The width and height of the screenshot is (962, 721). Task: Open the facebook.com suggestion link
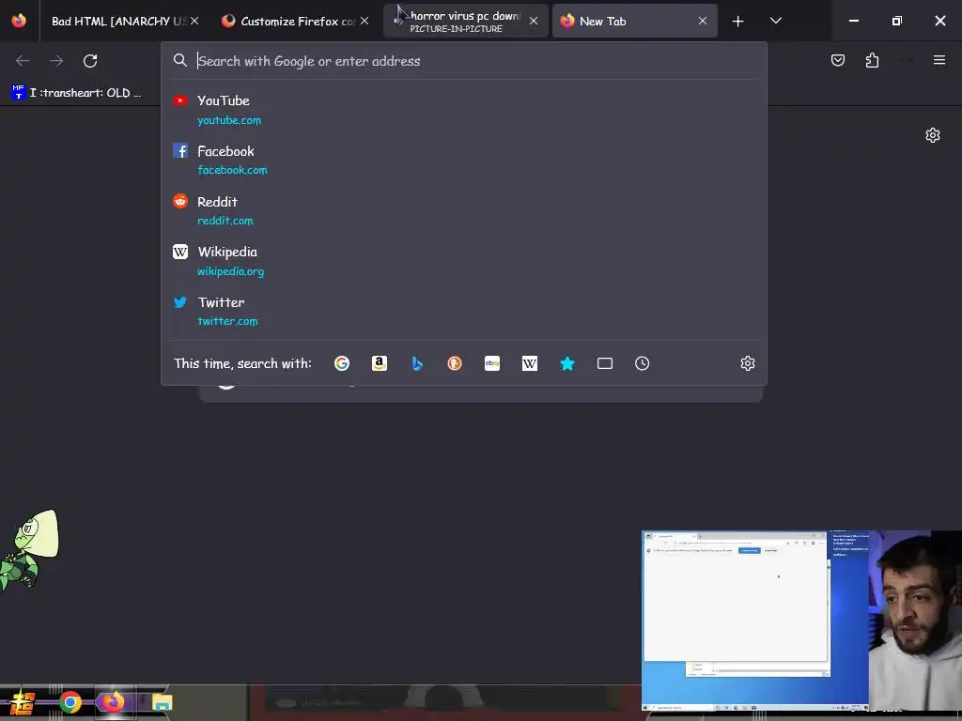coord(232,170)
